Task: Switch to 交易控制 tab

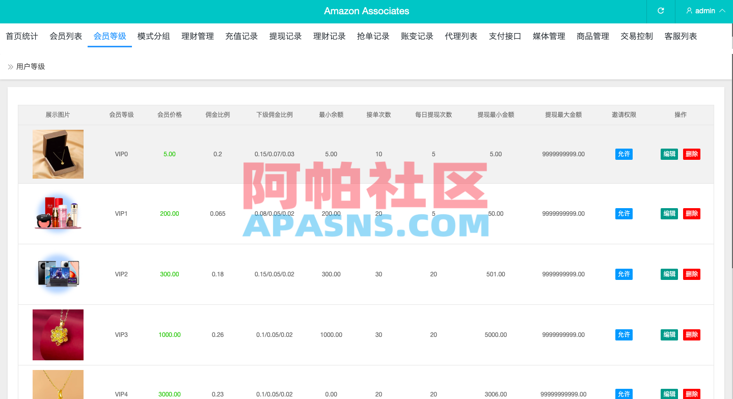Action: (x=637, y=36)
